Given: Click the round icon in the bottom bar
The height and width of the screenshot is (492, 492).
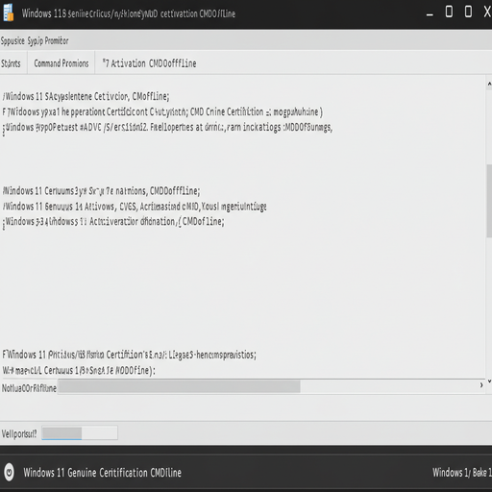Looking at the screenshot, I should (9, 472).
